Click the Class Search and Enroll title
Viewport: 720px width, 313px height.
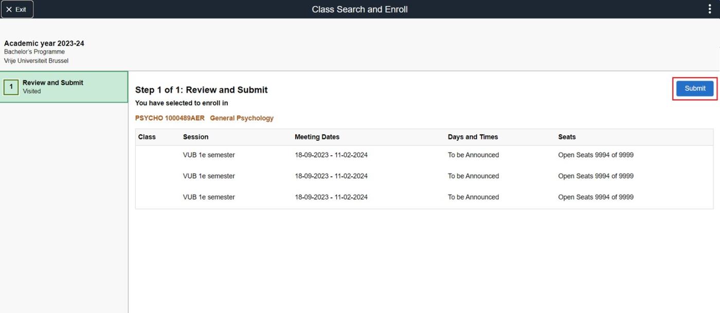pyautogui.click(x=359, y=9)
